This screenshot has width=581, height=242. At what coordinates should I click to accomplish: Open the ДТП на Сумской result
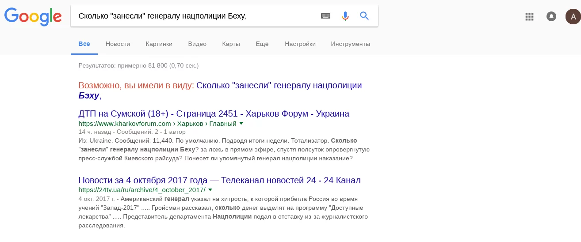click(x=214, y=113)
